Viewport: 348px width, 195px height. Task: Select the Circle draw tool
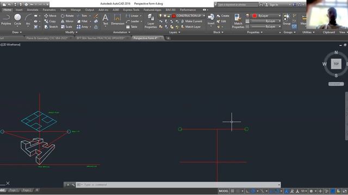pos(17,19)
